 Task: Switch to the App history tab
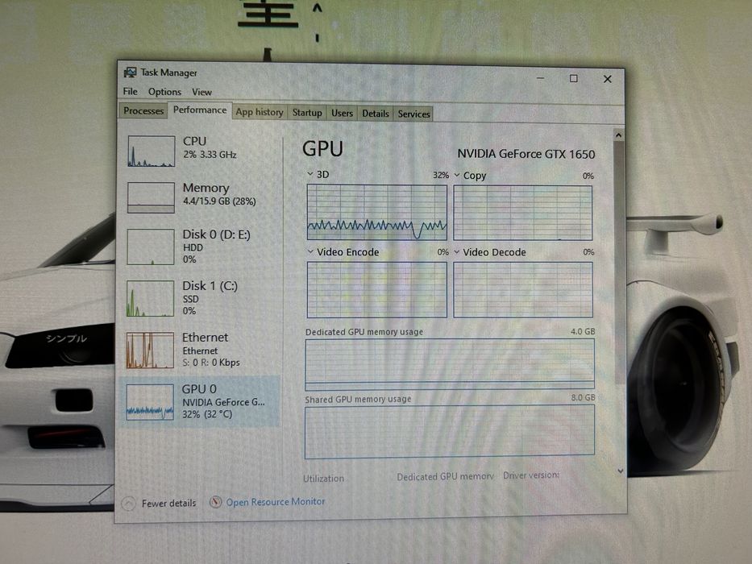click(260, 112)
